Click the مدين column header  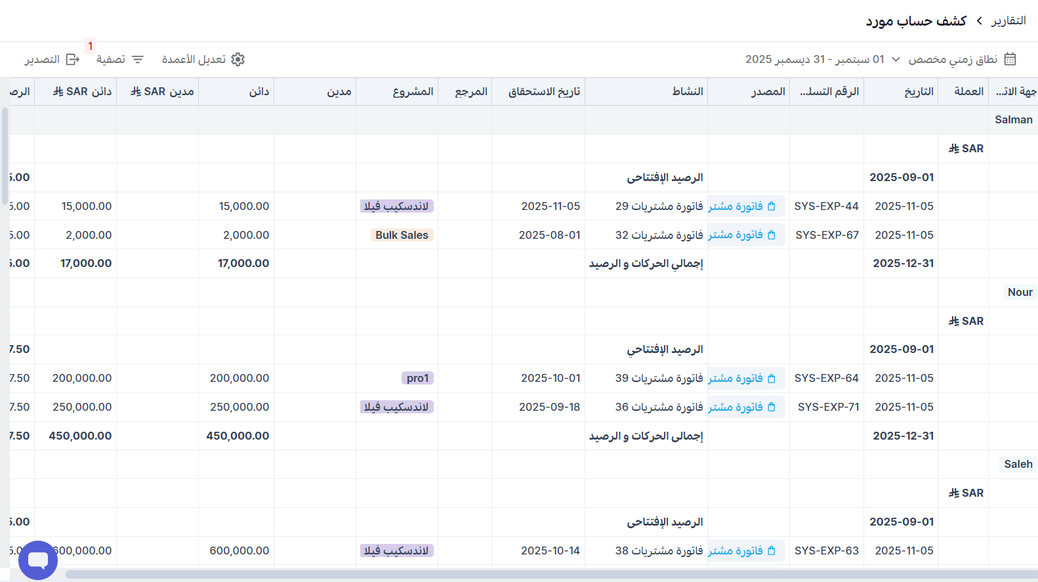click(315, 92)
